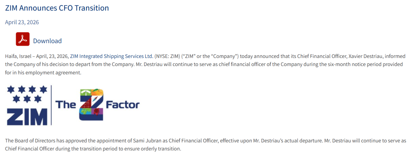Click the word "The" in Z Factor logo

tap(66, 104)
